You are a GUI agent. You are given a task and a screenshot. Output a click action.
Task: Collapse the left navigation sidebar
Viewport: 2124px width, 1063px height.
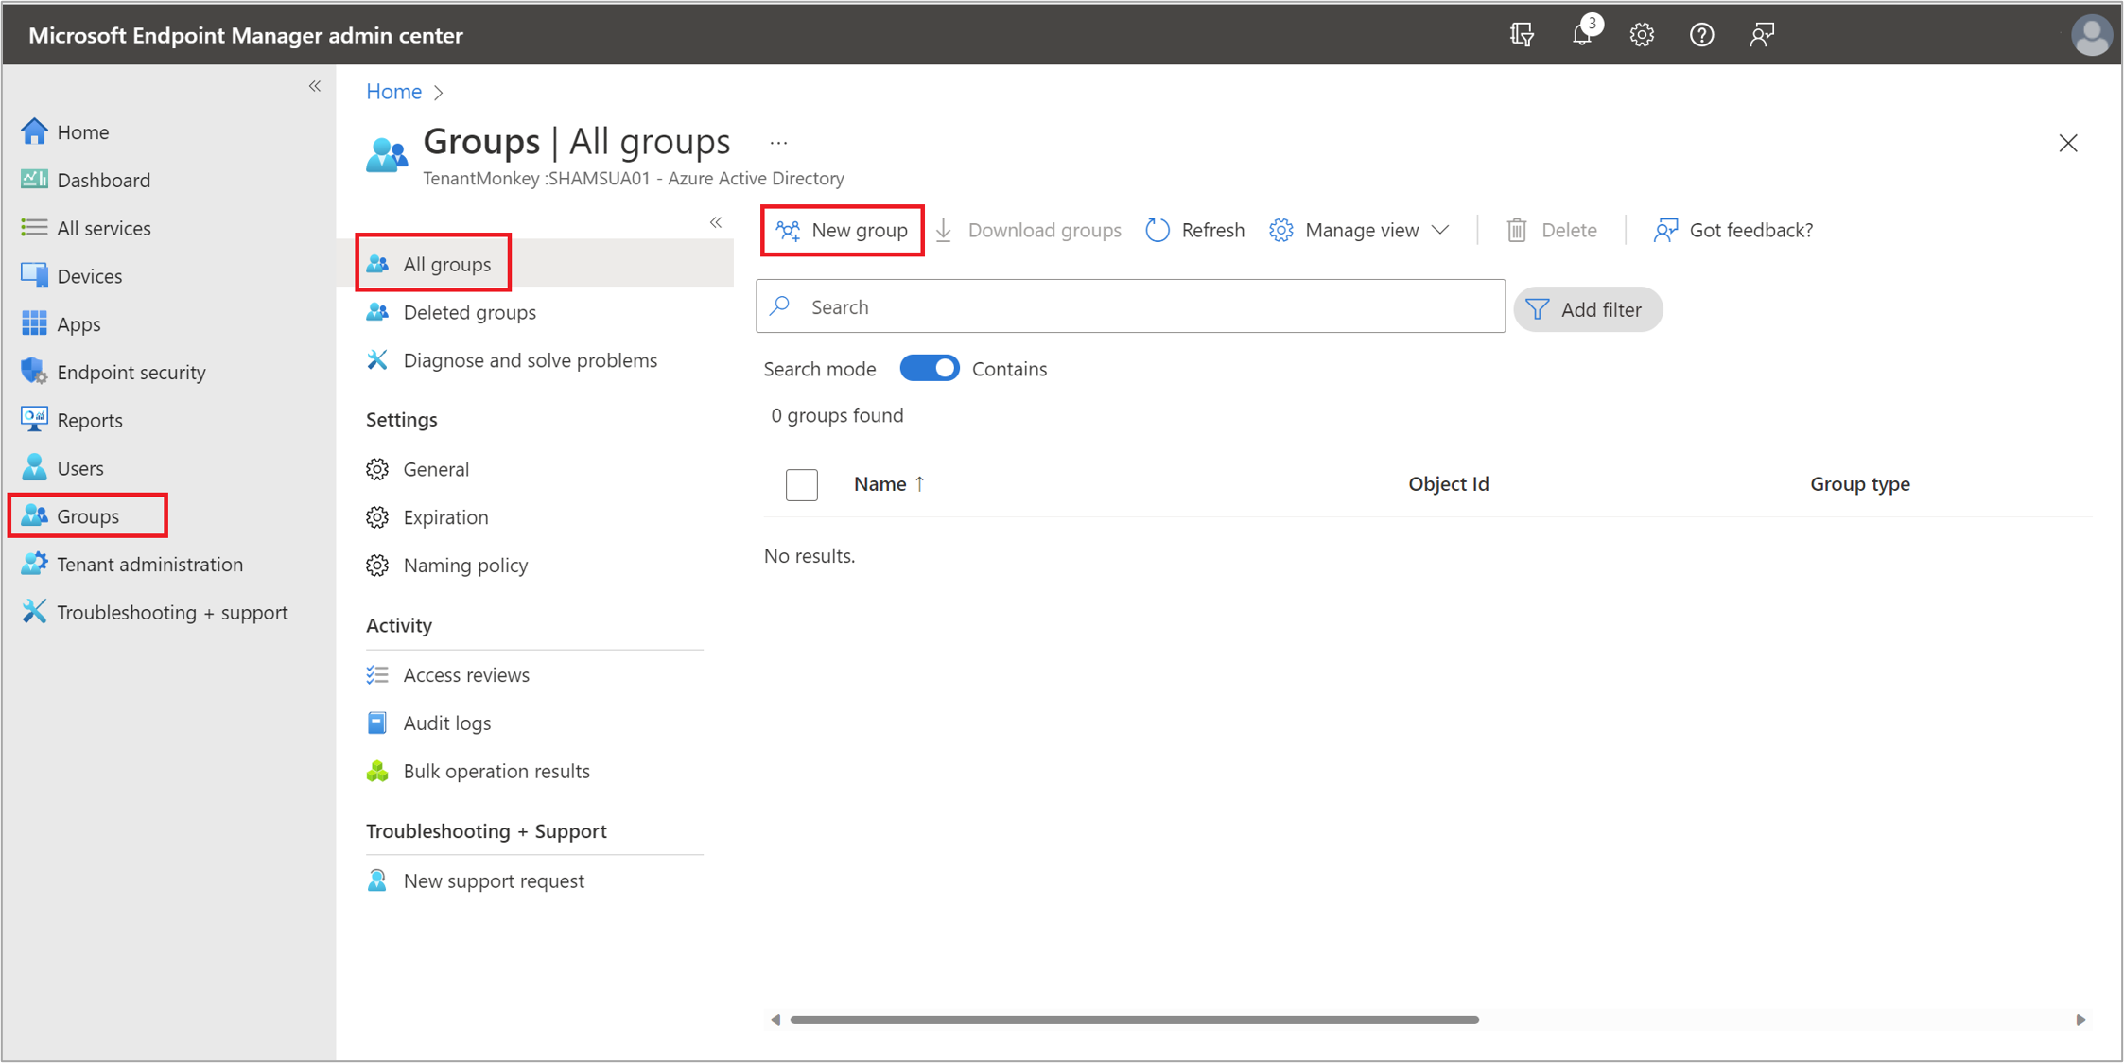315,86
